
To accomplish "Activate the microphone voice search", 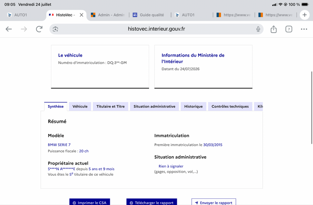I will tap(258, 29).
